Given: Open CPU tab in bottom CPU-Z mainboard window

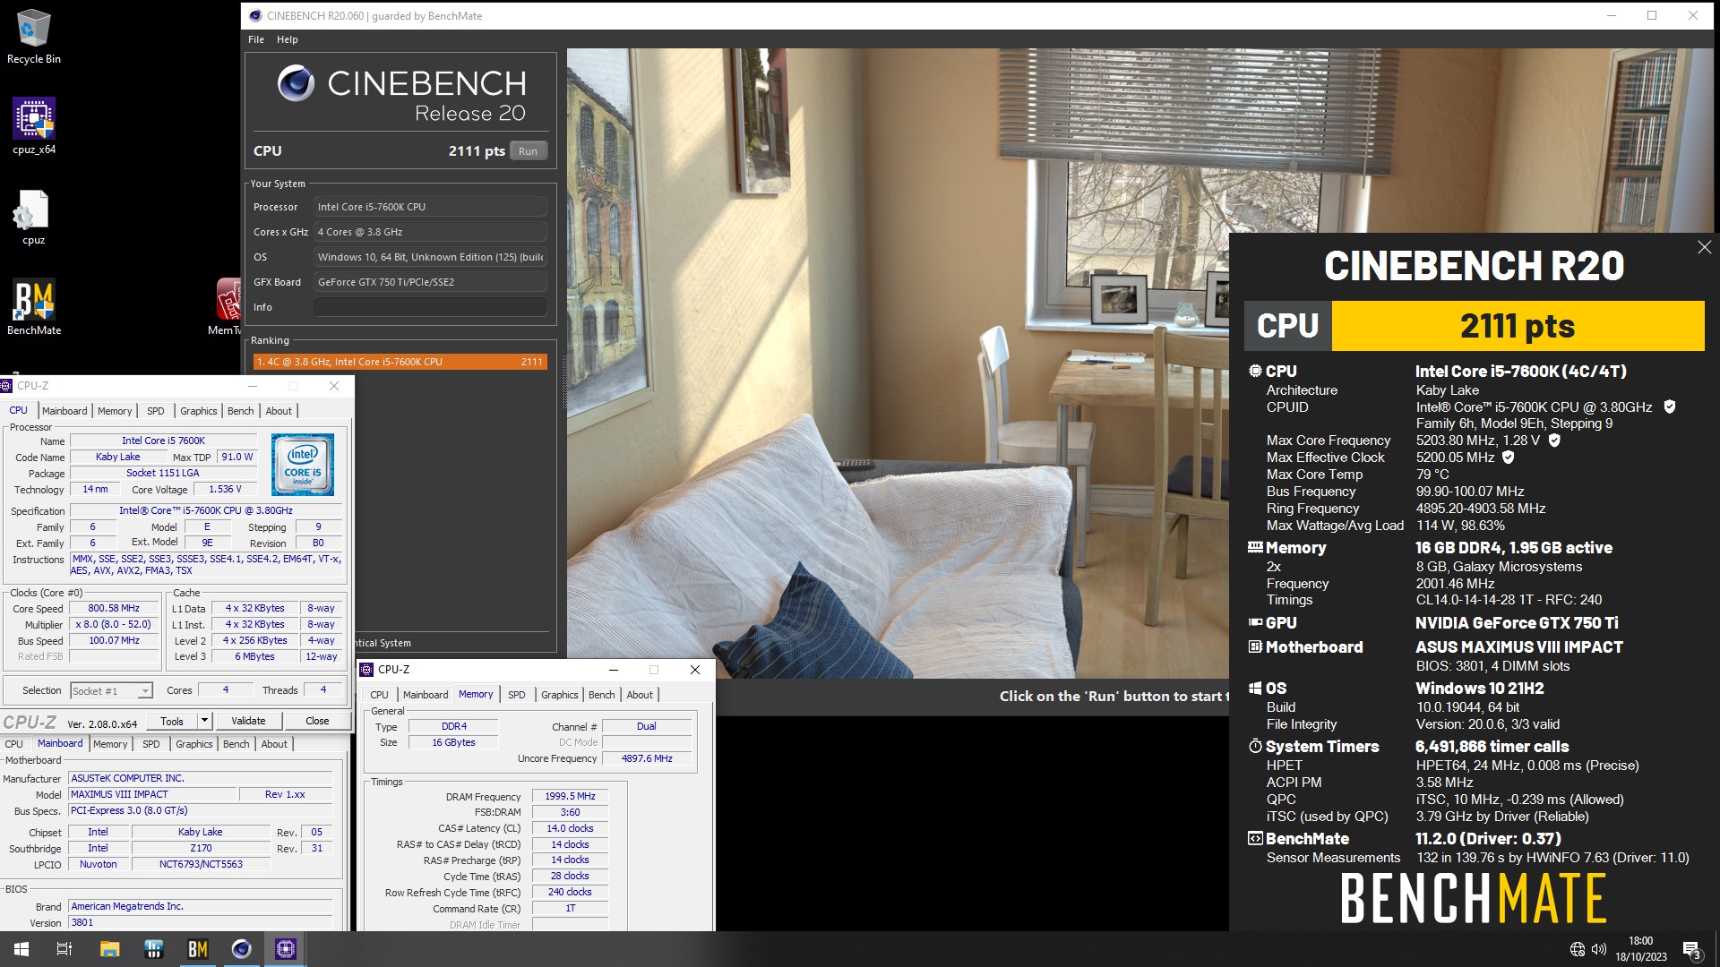Looking at the screenshot, I should 14,744.
